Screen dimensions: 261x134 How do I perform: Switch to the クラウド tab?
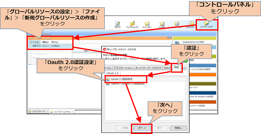(x=157, y=68)
